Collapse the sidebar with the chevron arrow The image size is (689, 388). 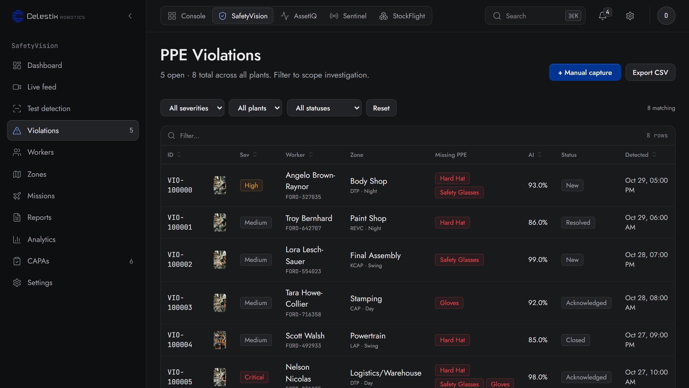click(130, 16)
